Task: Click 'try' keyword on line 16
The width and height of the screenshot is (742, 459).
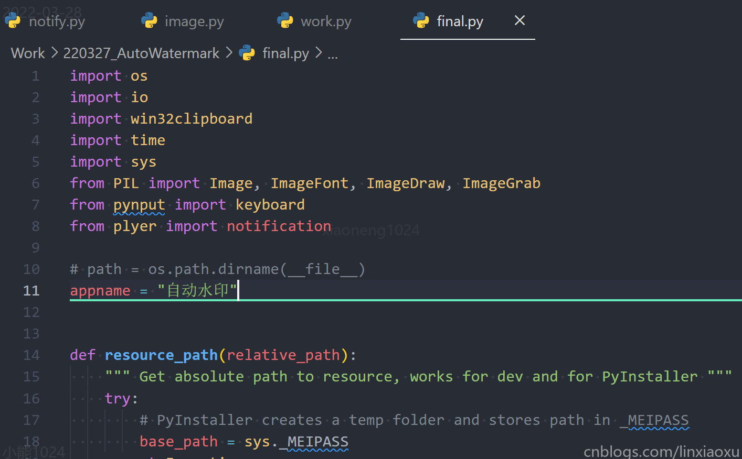Action: click(x=118, y=399)
